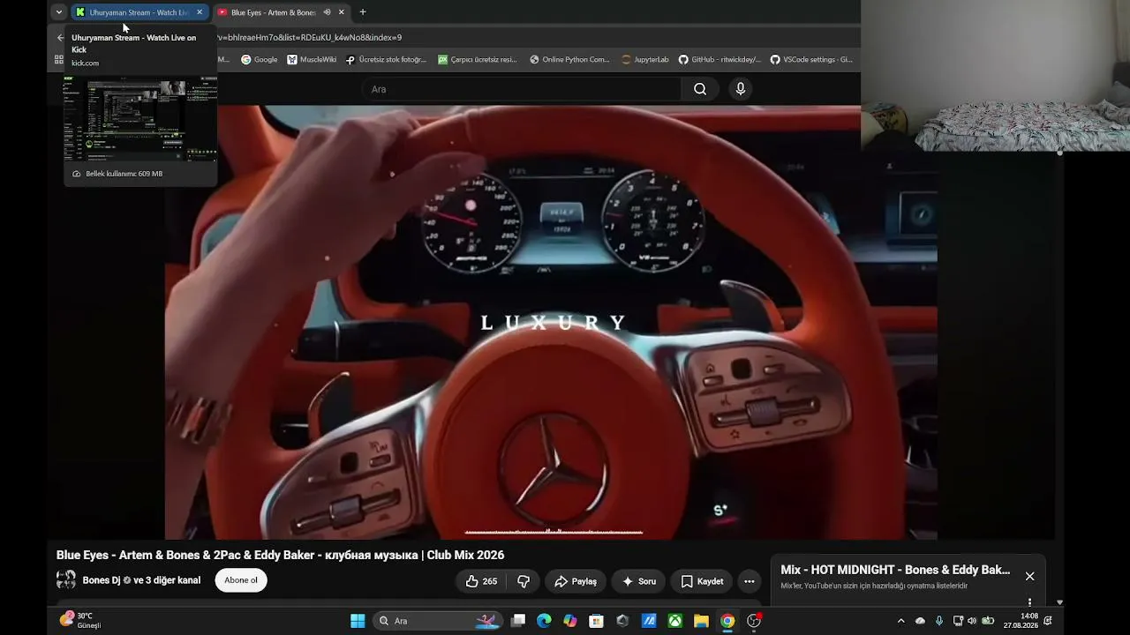Open the Çarpıcı ücretsiz resimler bookmark
Screen dimensions: 1130x635
point(477,60)
